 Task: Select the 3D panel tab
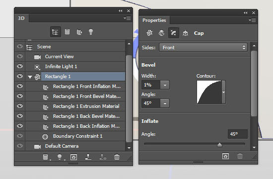click(x=21, y=18)
